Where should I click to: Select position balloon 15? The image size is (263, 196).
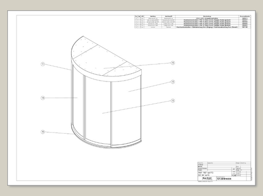(173, 63)
